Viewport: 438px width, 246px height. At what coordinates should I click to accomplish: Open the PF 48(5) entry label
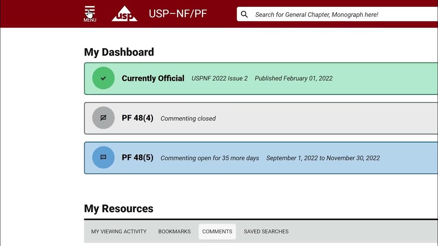pos(138,158)
